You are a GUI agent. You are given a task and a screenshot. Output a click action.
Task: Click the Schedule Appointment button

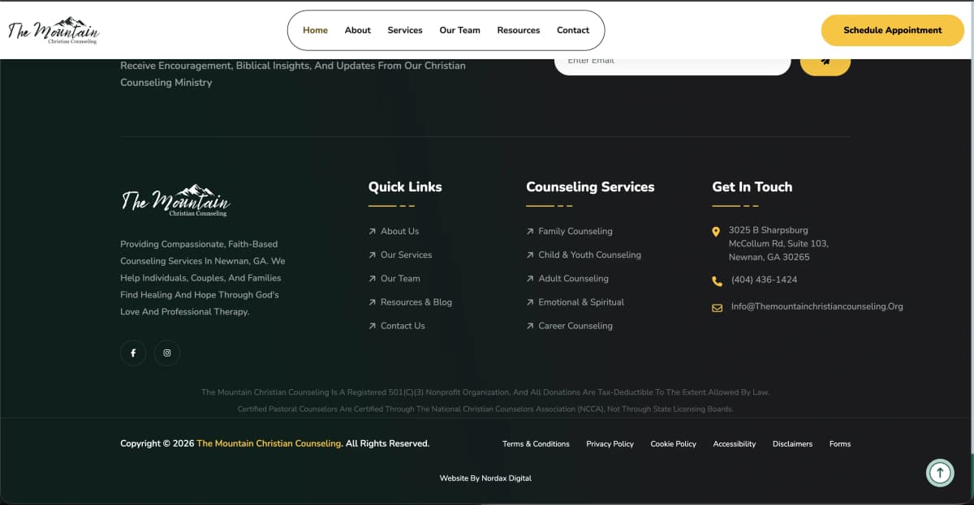(x=892, y=30)
